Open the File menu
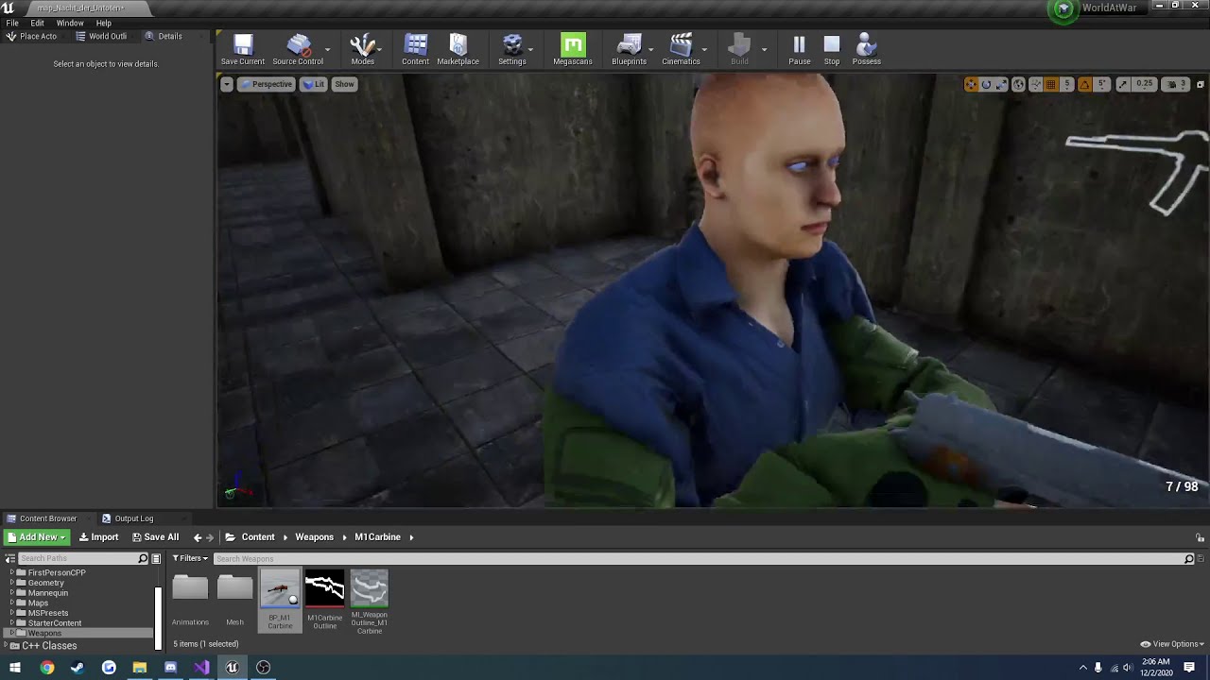The height and width of the screenshot is (680, 1210). tap(12, 23)
